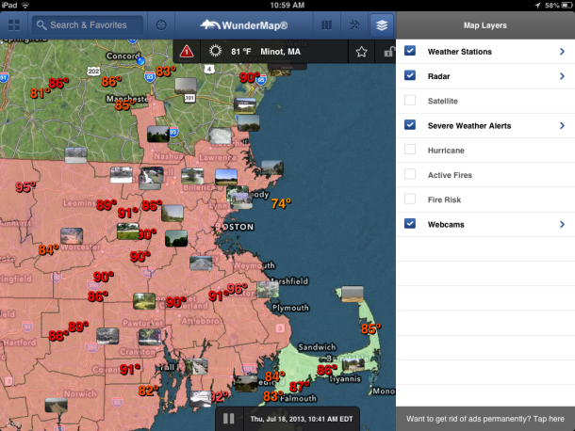Tap the 83° station near Concord
The width and height of the screenshot is (575, 431).
(166, 71)
